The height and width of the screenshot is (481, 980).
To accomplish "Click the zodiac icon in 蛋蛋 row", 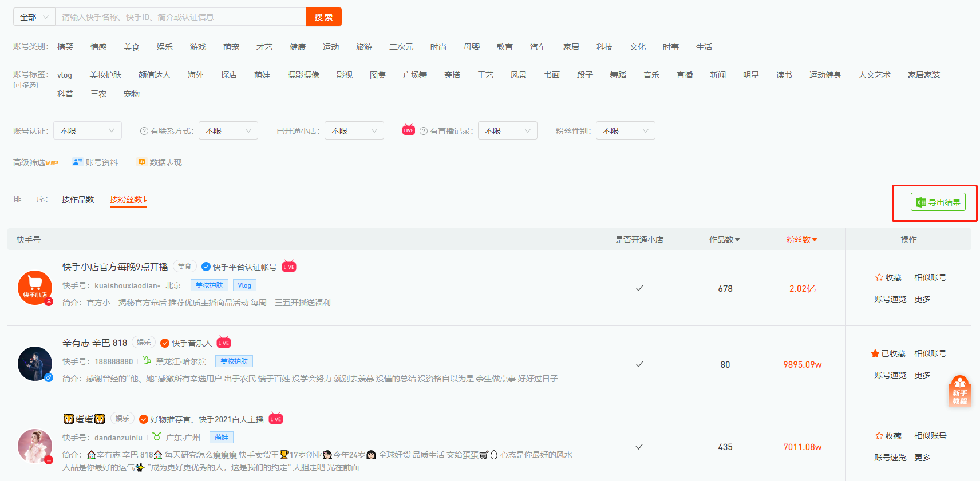I will click(x=157, y=436).
